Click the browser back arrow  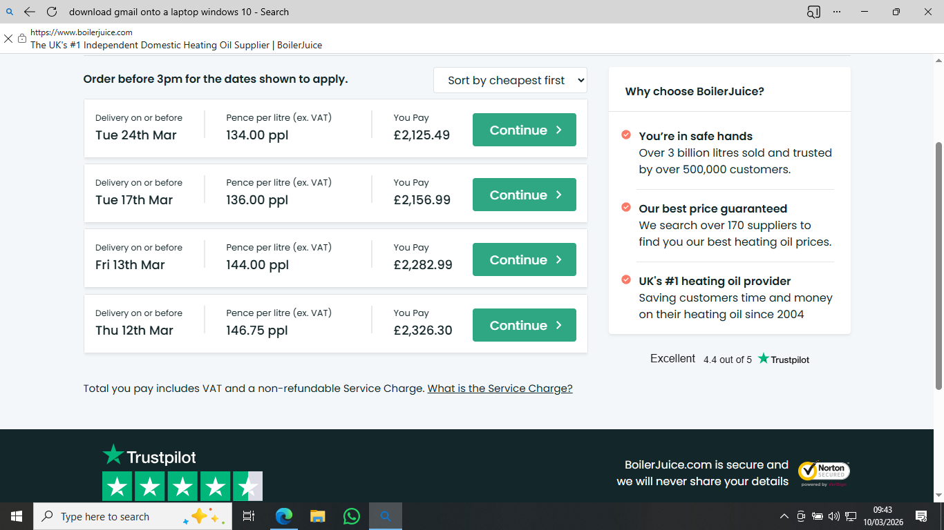click(x=29, y=12)
